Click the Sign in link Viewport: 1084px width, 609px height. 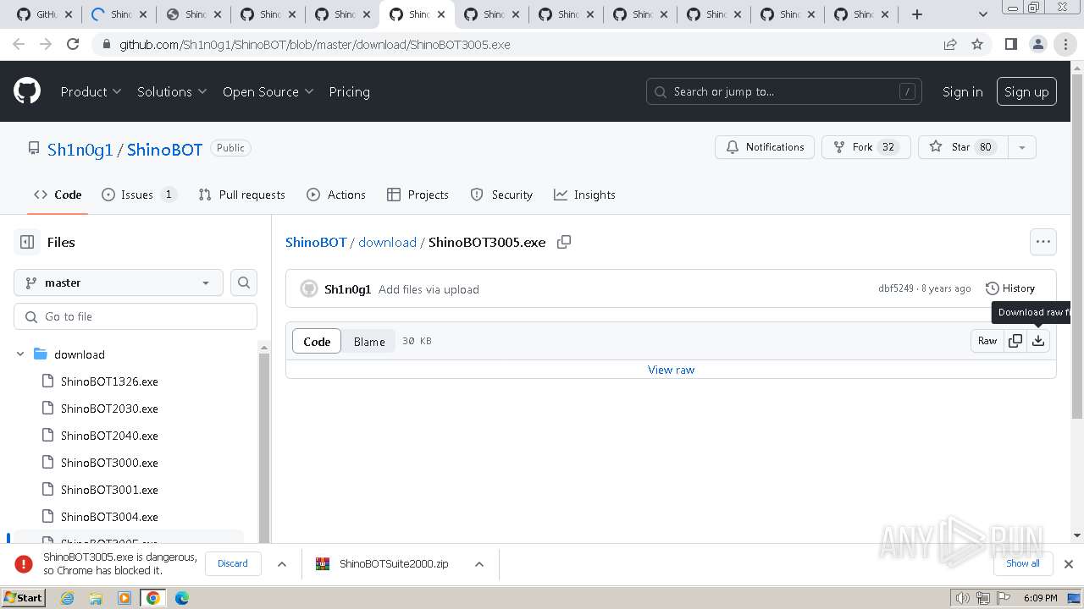(963, 91)
